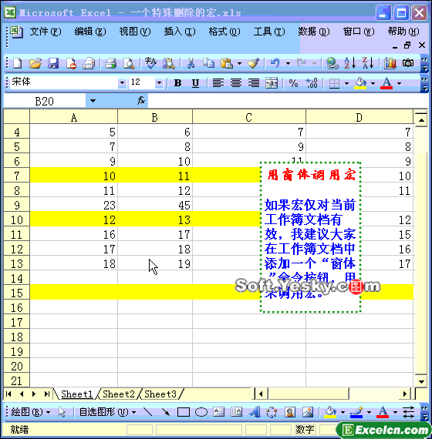
Task: Copy the selection with the Copy icon
Action: click(x=208, y=63)
